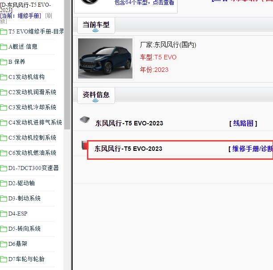Click folder icon beside B 保养
273x270 pixels.
[4, 62]
